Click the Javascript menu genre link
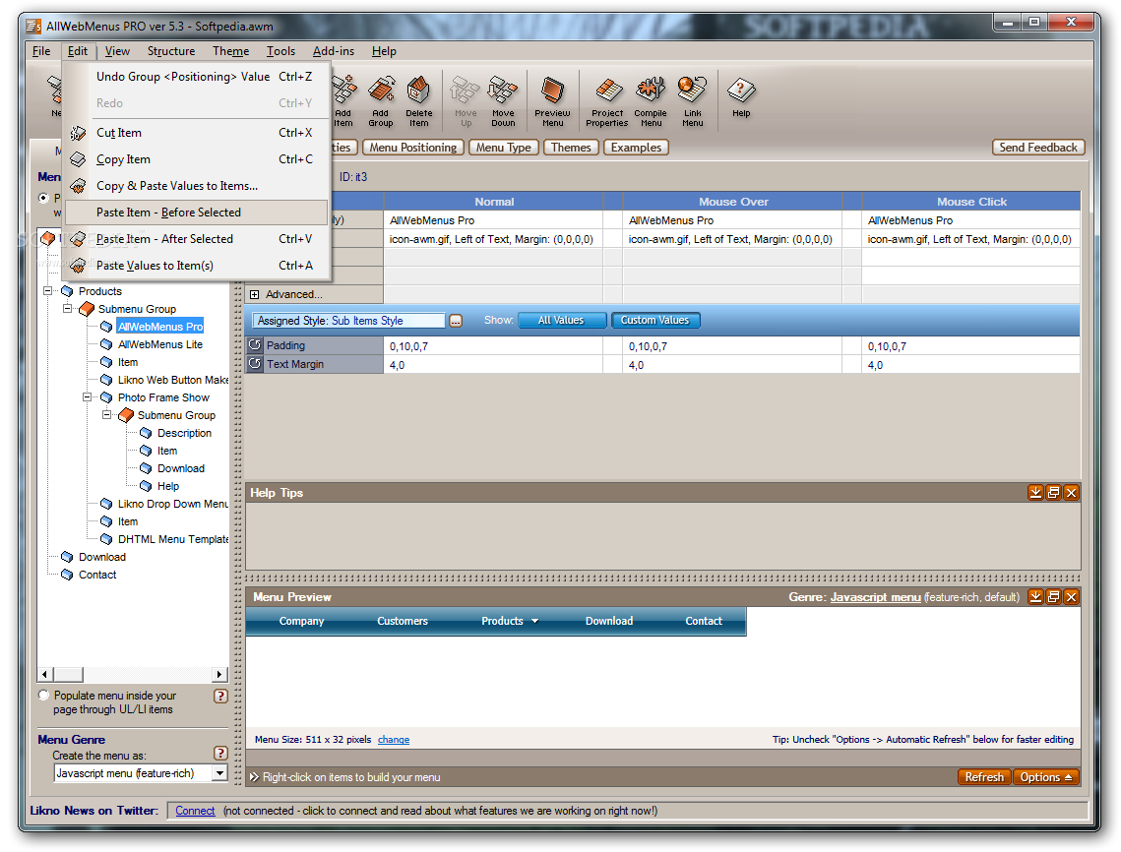Viewport: 1121px width, 852px height. [875, 597]
